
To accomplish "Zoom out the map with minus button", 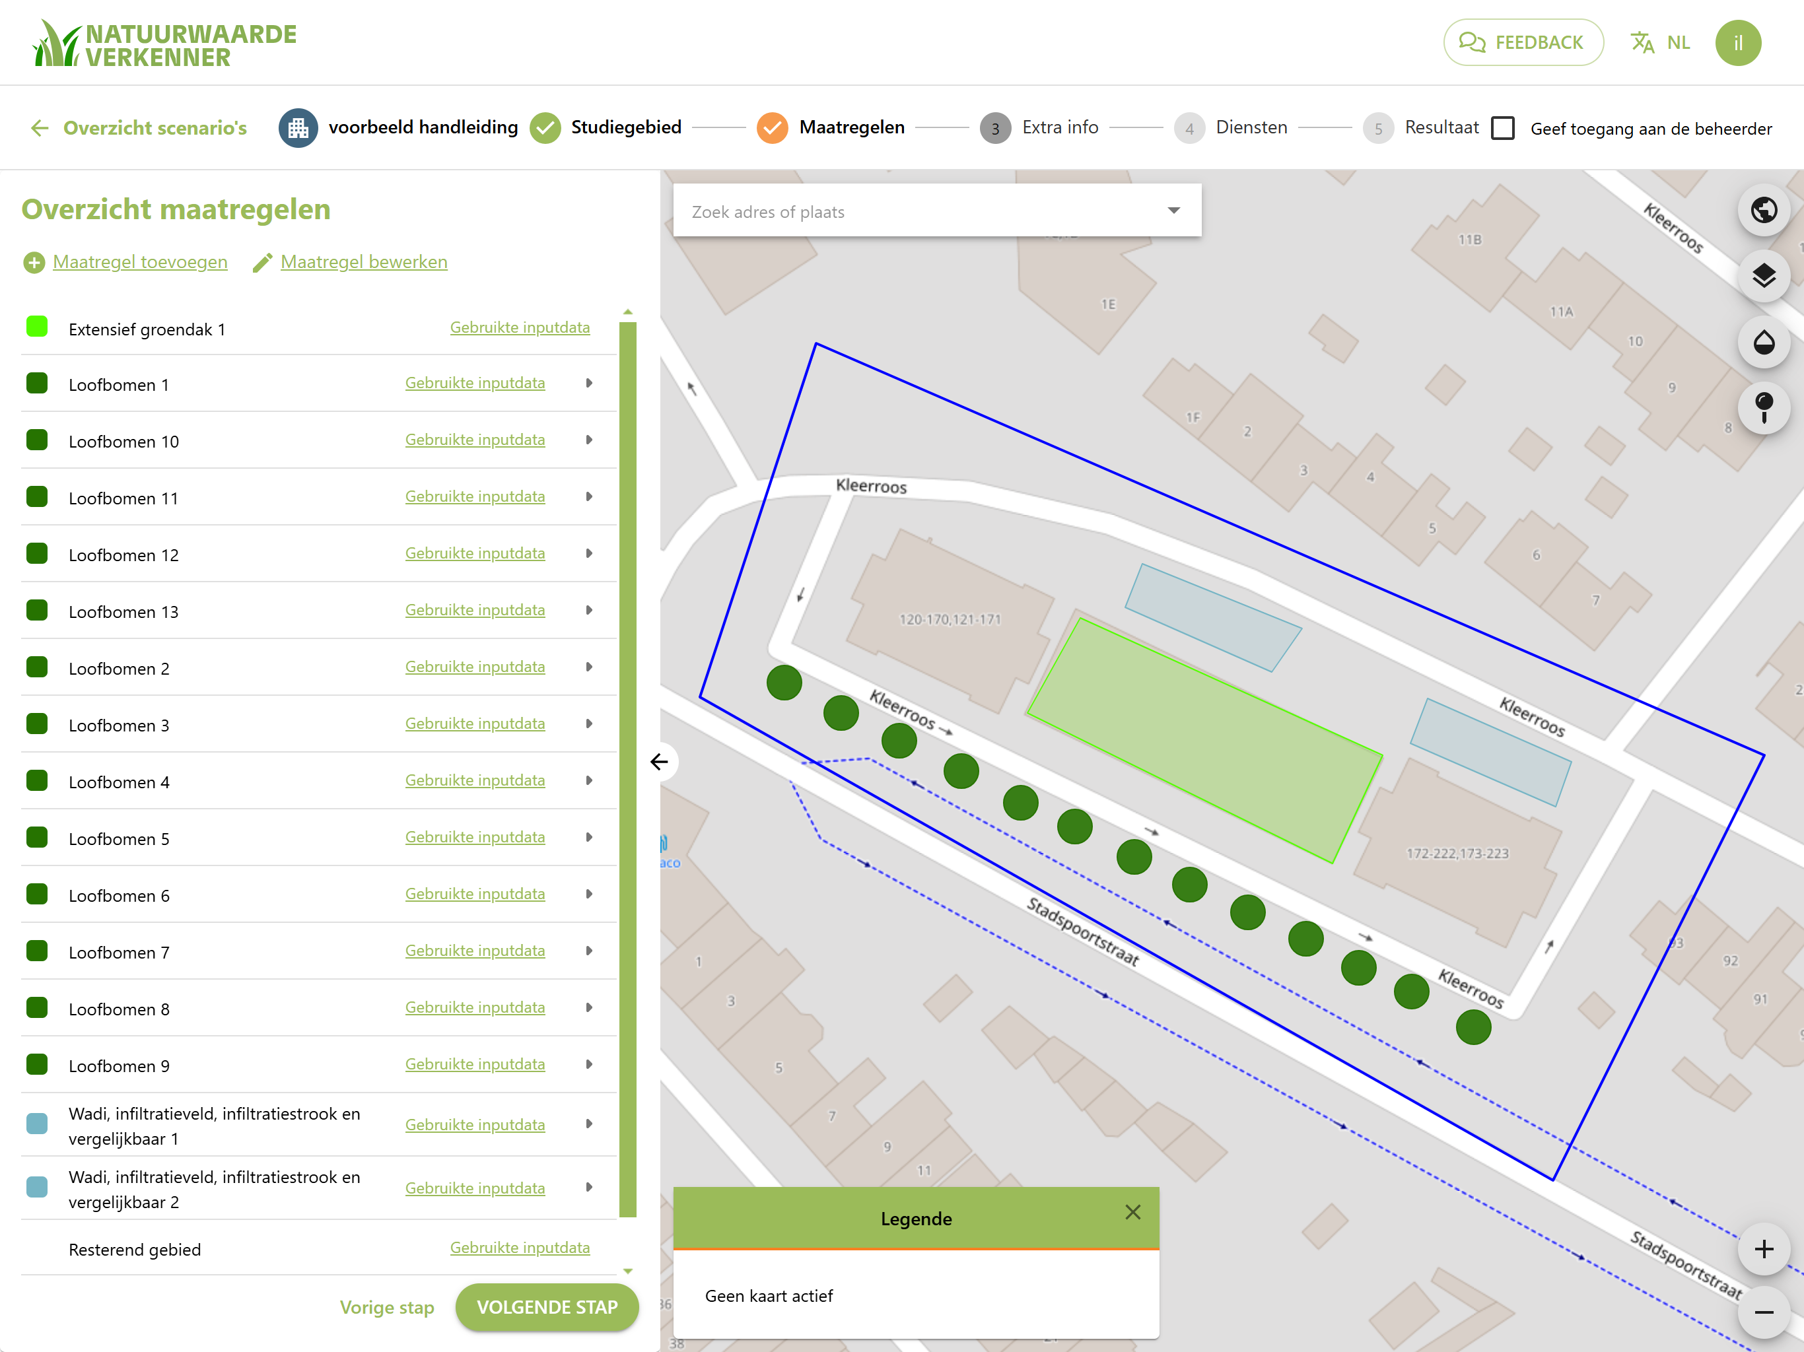I will [1763, 1312].
